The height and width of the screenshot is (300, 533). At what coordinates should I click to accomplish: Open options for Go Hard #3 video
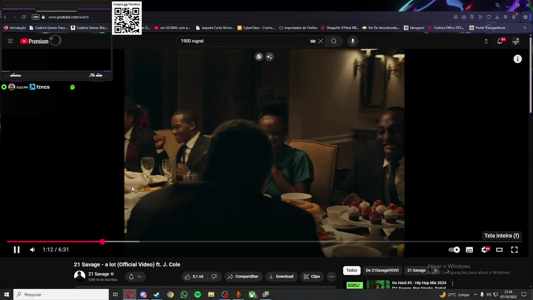[x=453, y=284]
